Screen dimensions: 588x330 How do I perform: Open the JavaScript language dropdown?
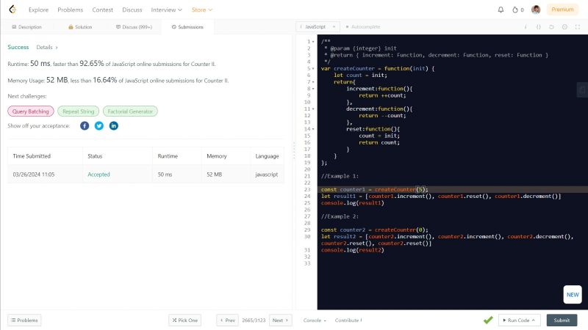tap(317, 26)
